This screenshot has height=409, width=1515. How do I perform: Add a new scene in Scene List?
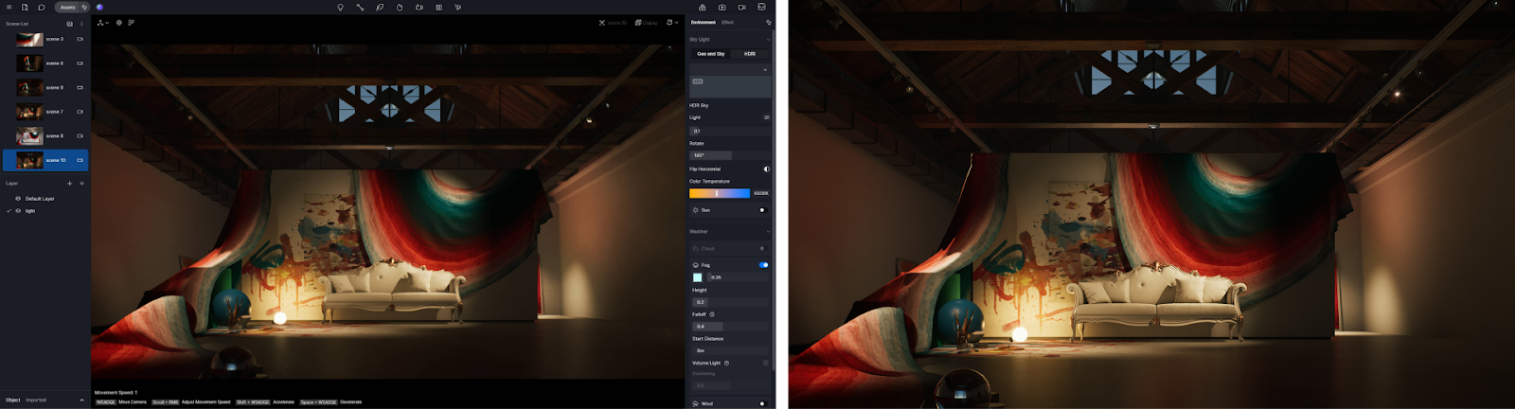pyautogui.click(x=70, y=24)
